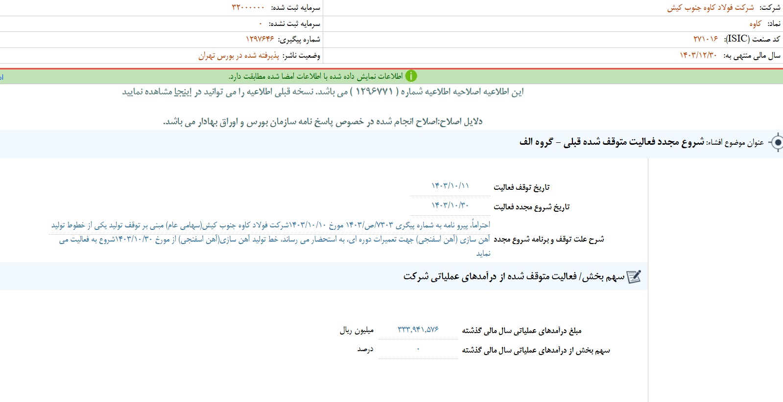This screenshot has height=402, width=783.
Task: Click the activity restart date field ۱۴۰۳/۱۰/۳۰
Action: coord(450,205)
